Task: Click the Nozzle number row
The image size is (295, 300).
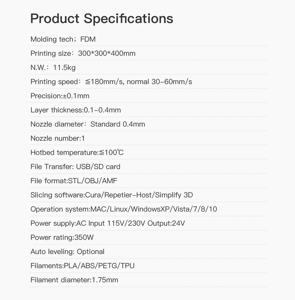Action: [58, 138]
